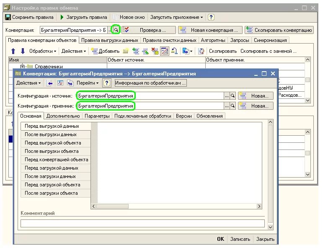The width and height of the screenshot is (323, 250).
Task: Click the blue move-down arrow in rules toolbar
Action: click(x=23, y=51)
